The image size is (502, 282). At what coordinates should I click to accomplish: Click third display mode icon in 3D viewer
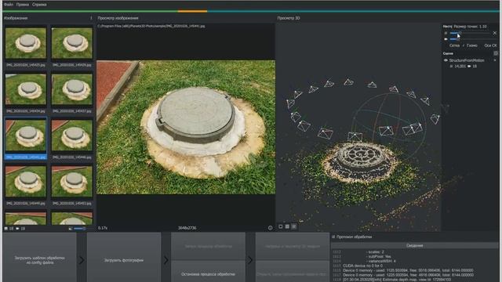tap(294, 226)
